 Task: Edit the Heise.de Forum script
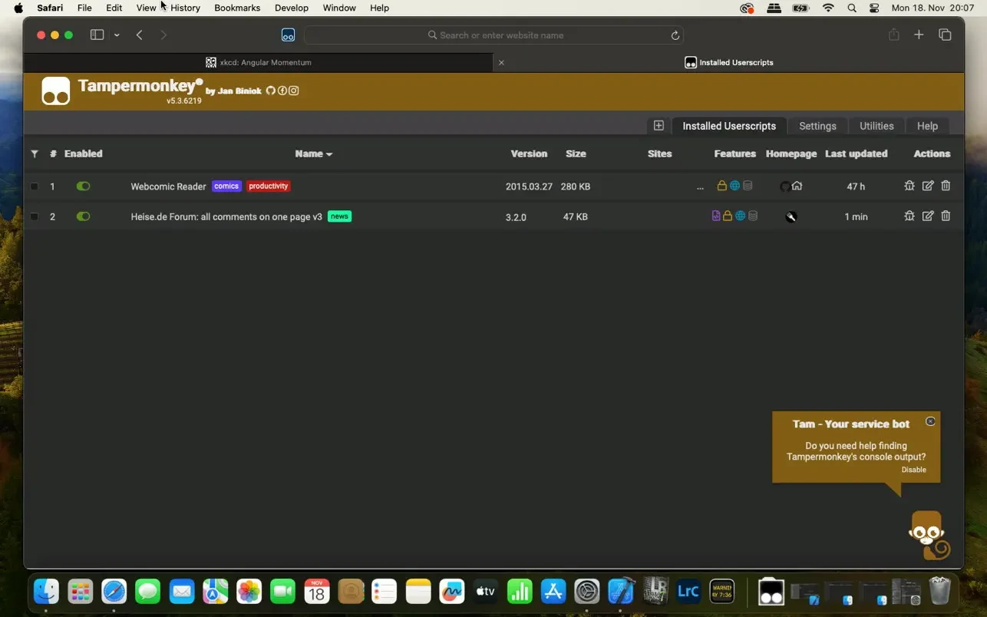pyautogui.click(x=927, y=216)
